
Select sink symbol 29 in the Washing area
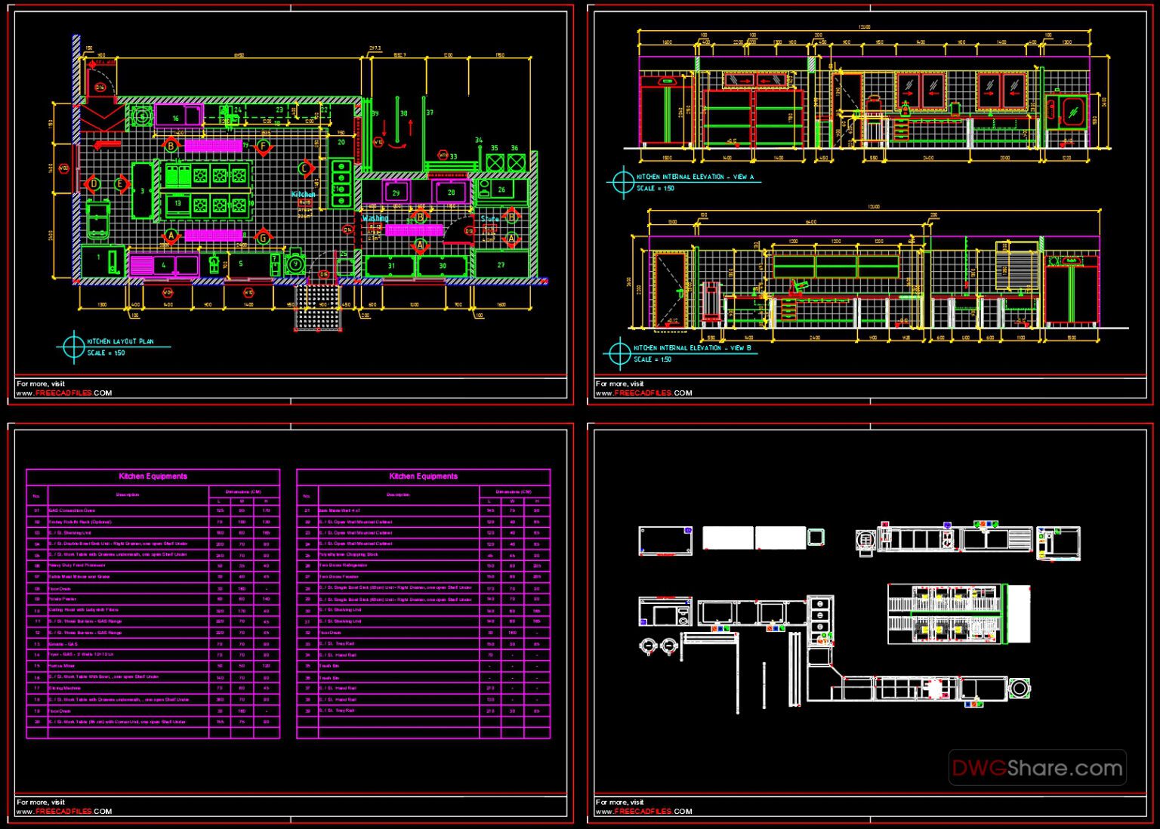pos(396,193)
